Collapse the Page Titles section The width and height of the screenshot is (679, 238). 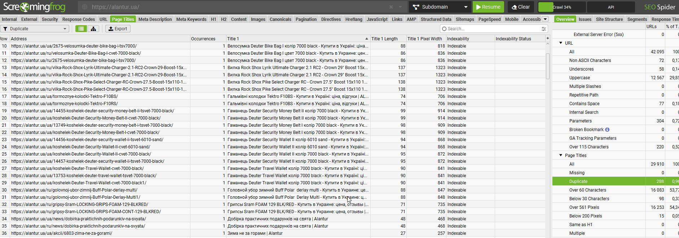click(x=561, y=155)
